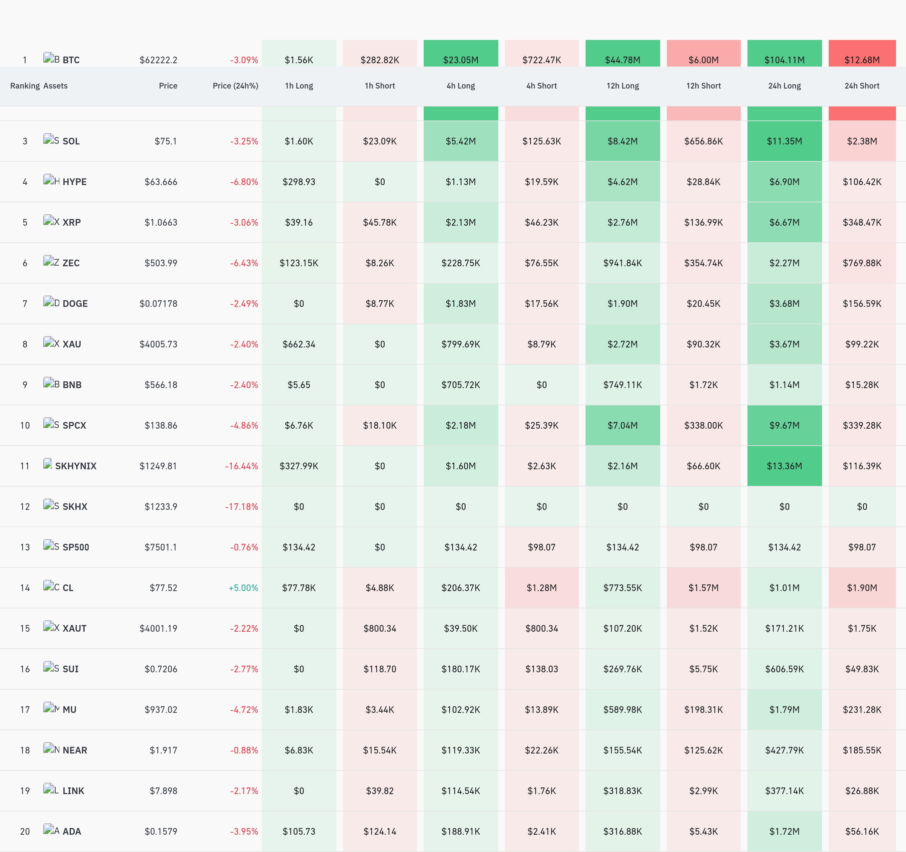Click CL price change +5.00%
Image resolution: width=906 pixels, height=852 pixels.
point(243,588)
